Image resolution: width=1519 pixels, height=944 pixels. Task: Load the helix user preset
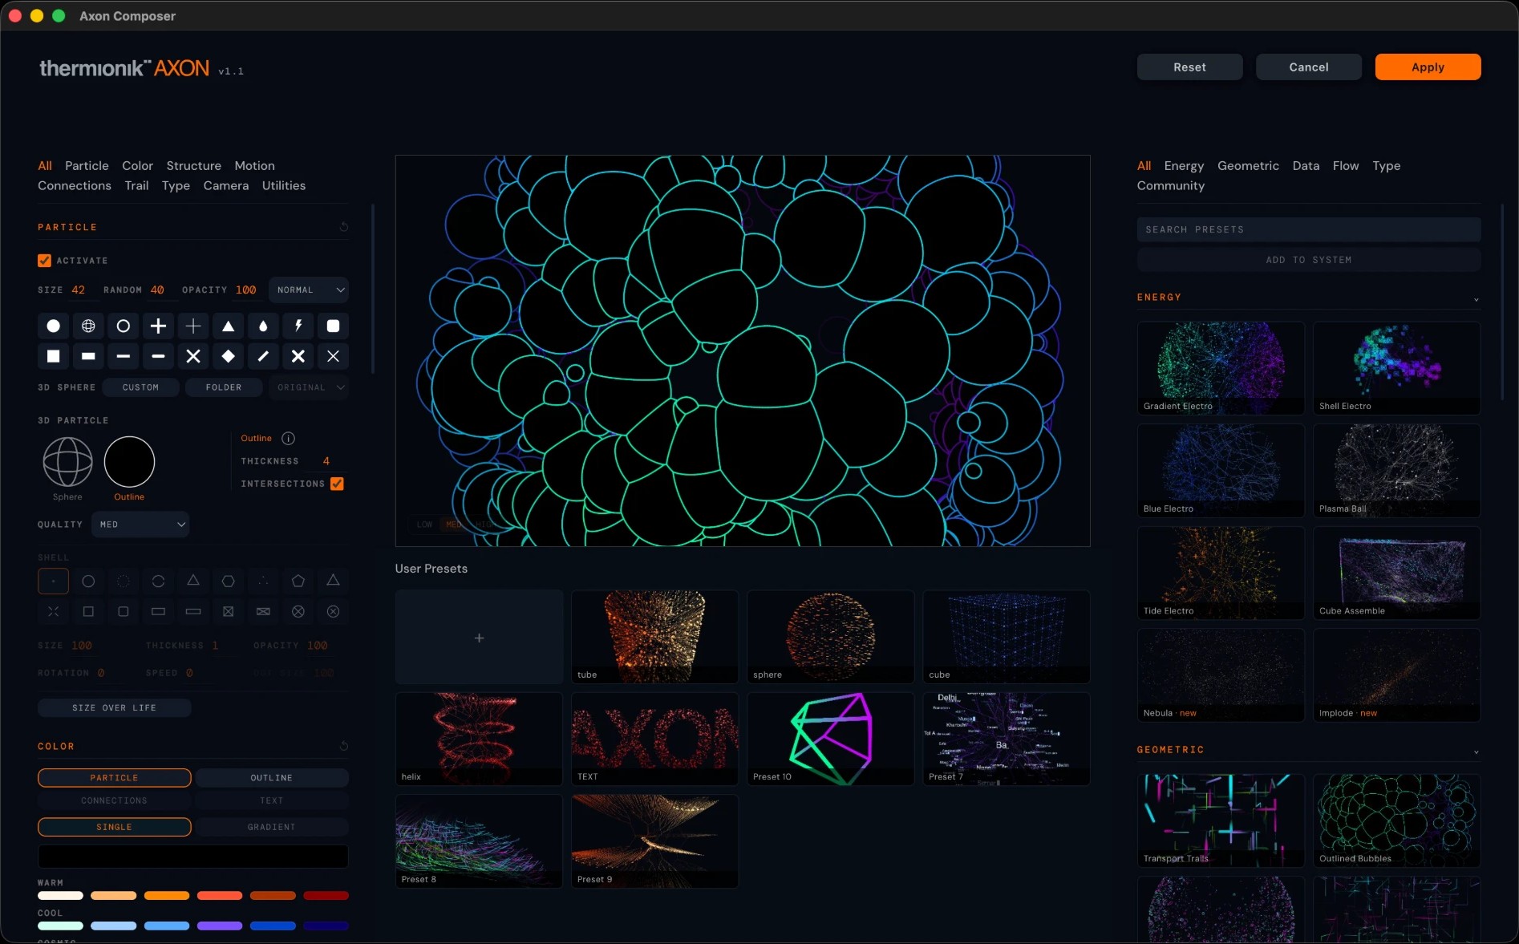tap(479, 739)
